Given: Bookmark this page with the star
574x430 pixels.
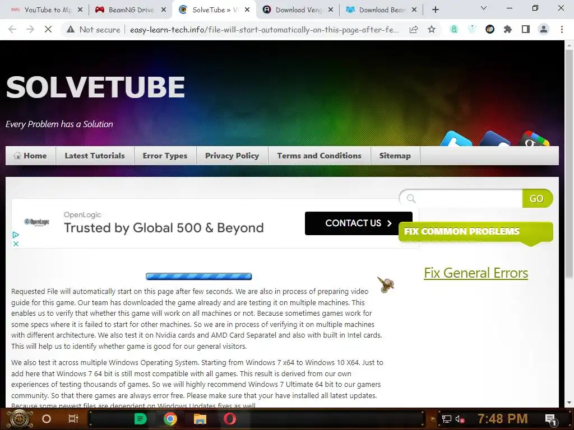Looking at the screenshot, I should (x=432, y=29).
